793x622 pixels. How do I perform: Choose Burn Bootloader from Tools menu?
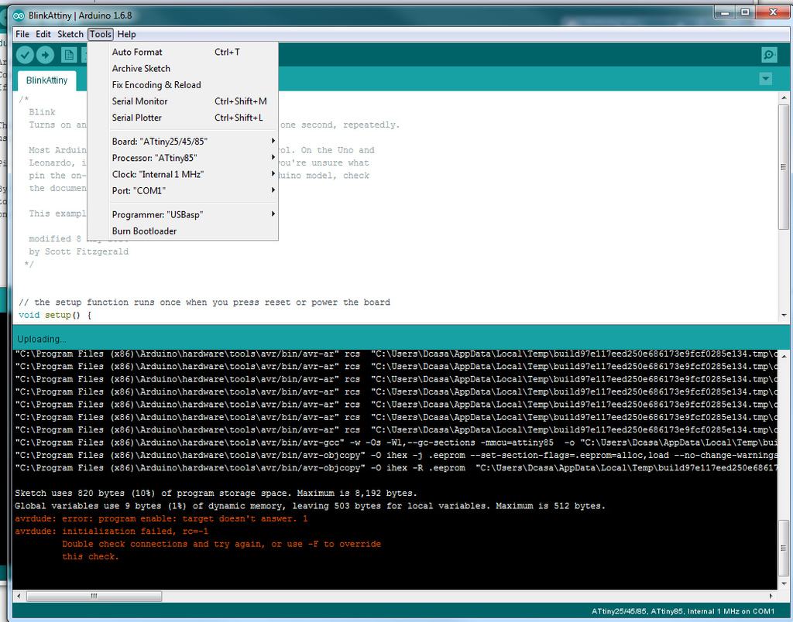tap(144, 231)
